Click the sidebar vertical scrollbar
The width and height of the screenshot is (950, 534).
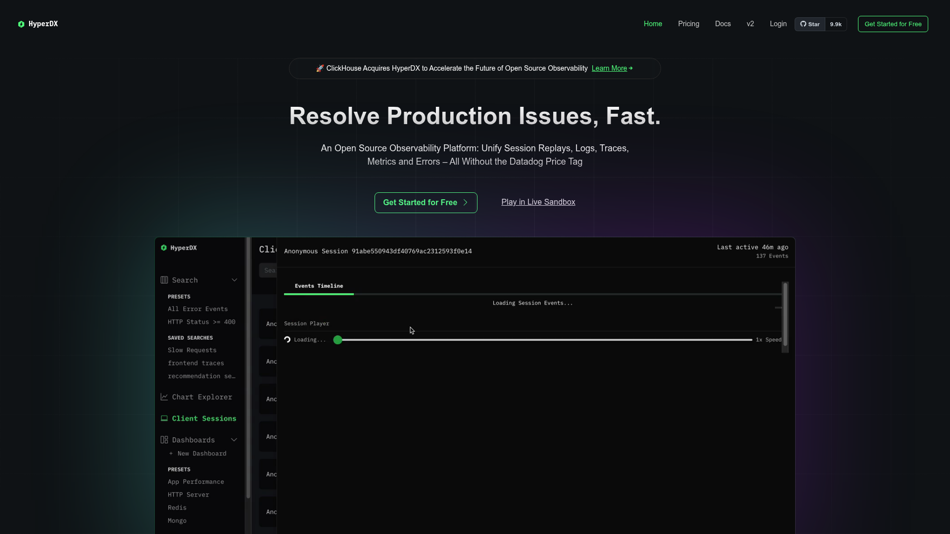(x=248, y=368)
